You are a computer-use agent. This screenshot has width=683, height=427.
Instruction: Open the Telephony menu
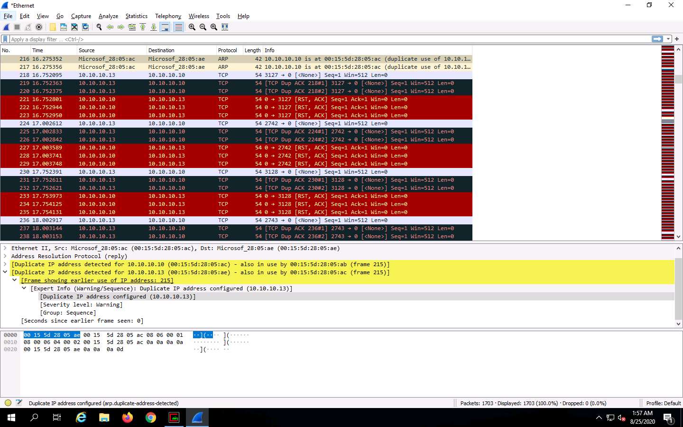[x=168, y=16]
